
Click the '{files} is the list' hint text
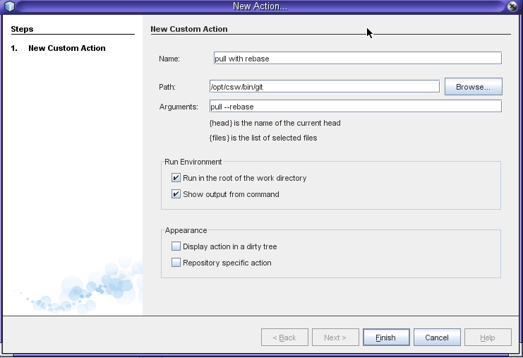coord(263,138)
